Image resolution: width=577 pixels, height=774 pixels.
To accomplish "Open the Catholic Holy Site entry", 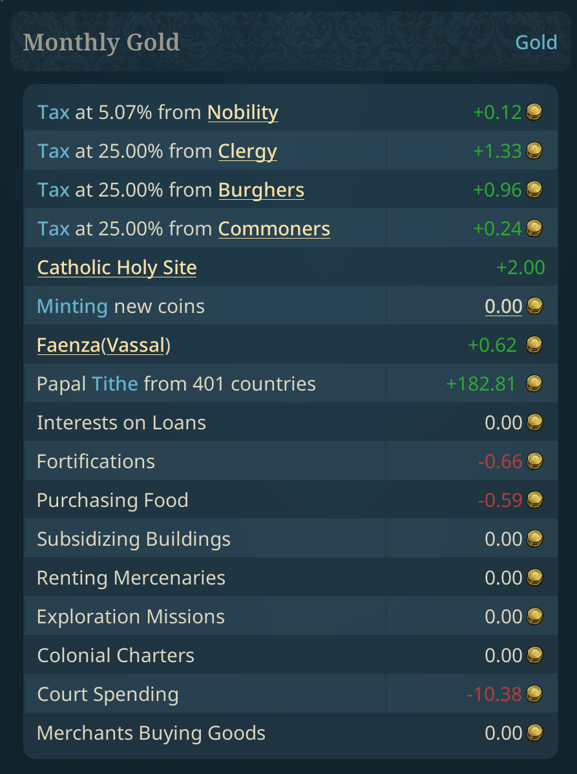I will 117,266.
